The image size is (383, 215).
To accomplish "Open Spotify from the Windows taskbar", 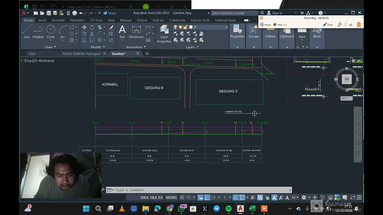I will click(229, 208).
